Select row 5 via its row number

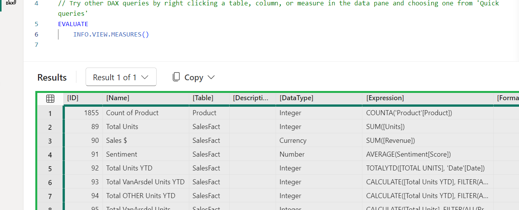pyautogui.click(x=50, y=169)
